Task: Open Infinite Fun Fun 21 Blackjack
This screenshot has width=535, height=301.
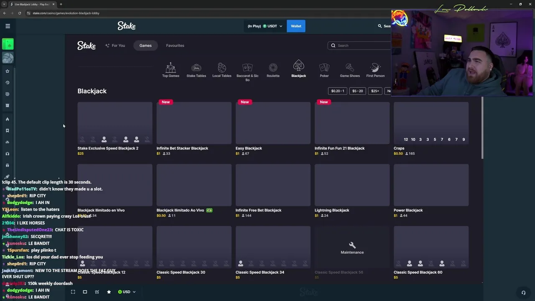Action: (x=352, y=122)
